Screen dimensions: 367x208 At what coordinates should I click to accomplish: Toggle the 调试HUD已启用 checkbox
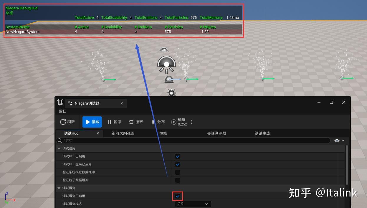(177, 156)
